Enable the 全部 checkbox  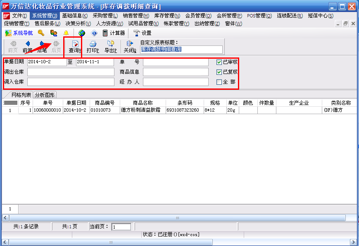coord(219,82)
